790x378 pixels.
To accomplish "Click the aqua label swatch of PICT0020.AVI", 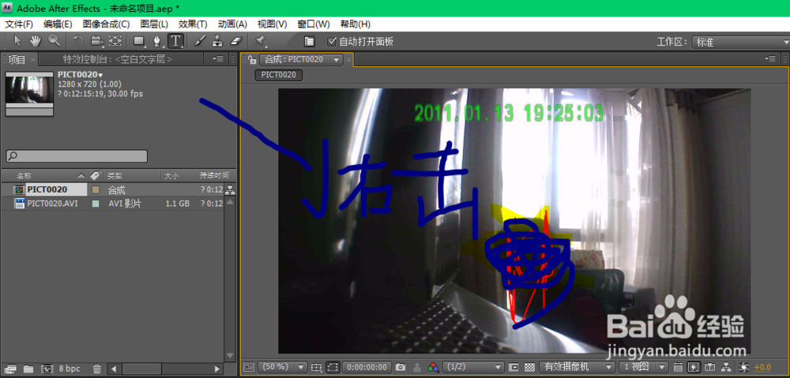I will (96, 204).
